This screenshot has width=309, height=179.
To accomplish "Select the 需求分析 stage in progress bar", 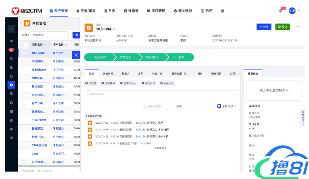I will click(125, 57).
